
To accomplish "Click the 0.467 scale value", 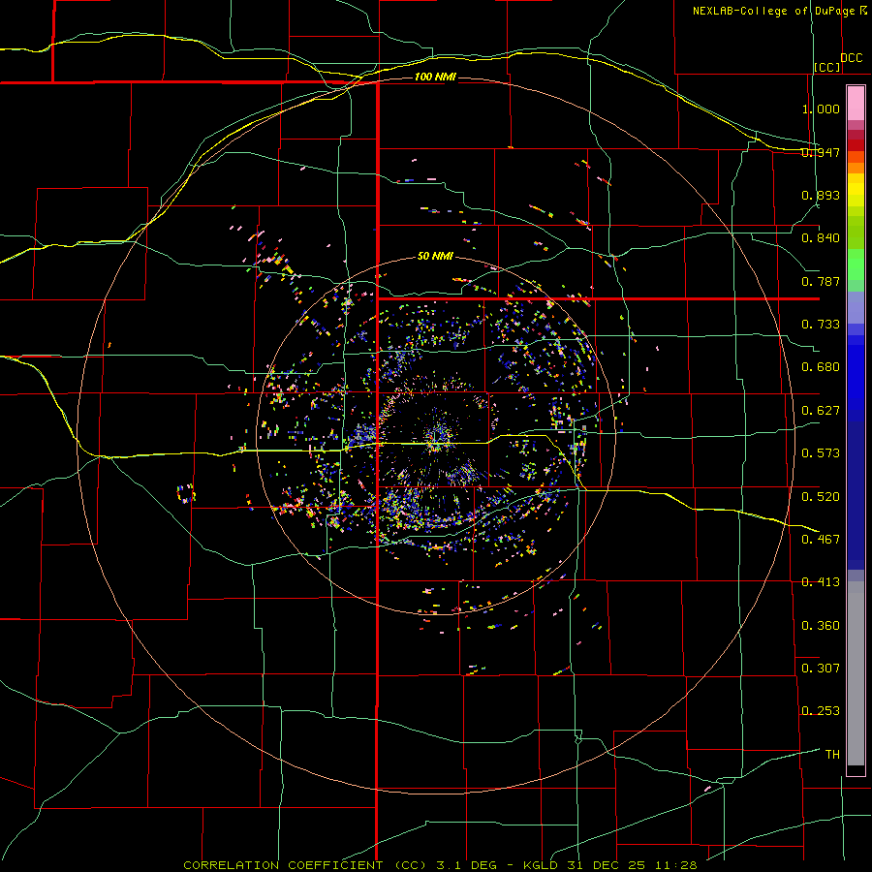I will pos(821,540).
